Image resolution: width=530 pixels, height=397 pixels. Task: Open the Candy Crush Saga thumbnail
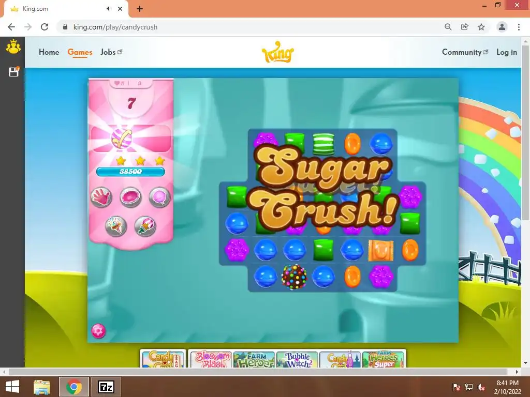click(163, 360)
